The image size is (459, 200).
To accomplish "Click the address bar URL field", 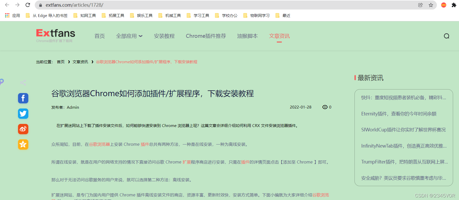I will pos(227,5).
